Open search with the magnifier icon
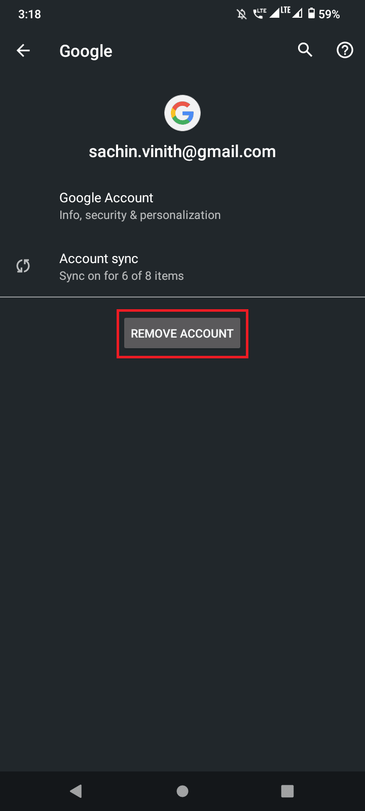The width and height of the screenshot is (365, 811). pyautogui.click(x=305, y=50)
